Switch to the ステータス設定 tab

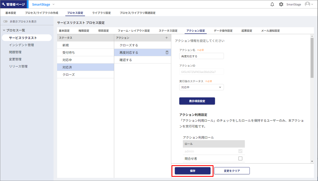point(168,31)
